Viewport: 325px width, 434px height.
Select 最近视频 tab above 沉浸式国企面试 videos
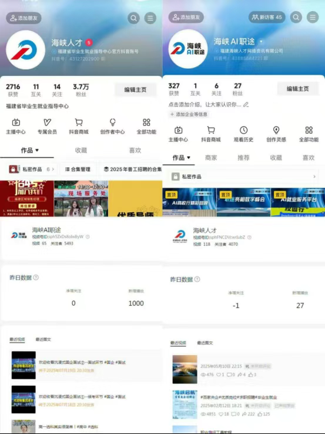click(x=17, y=339)
